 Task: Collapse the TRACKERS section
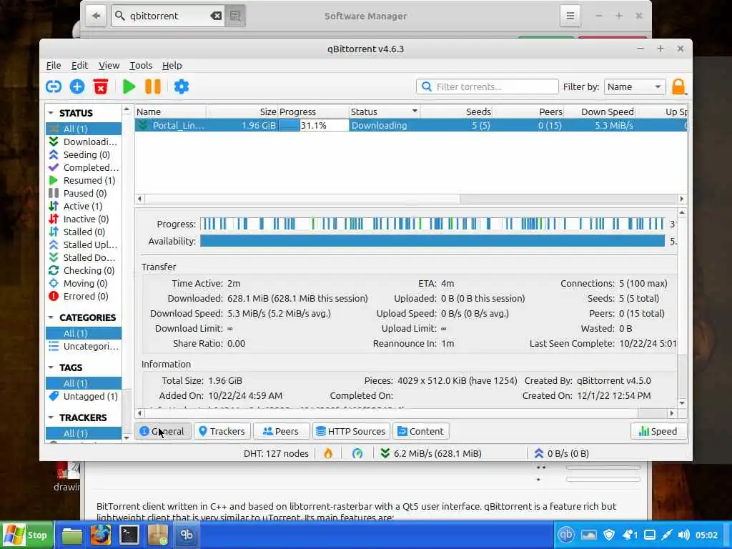pyautogui.click(x=51, y=417)
